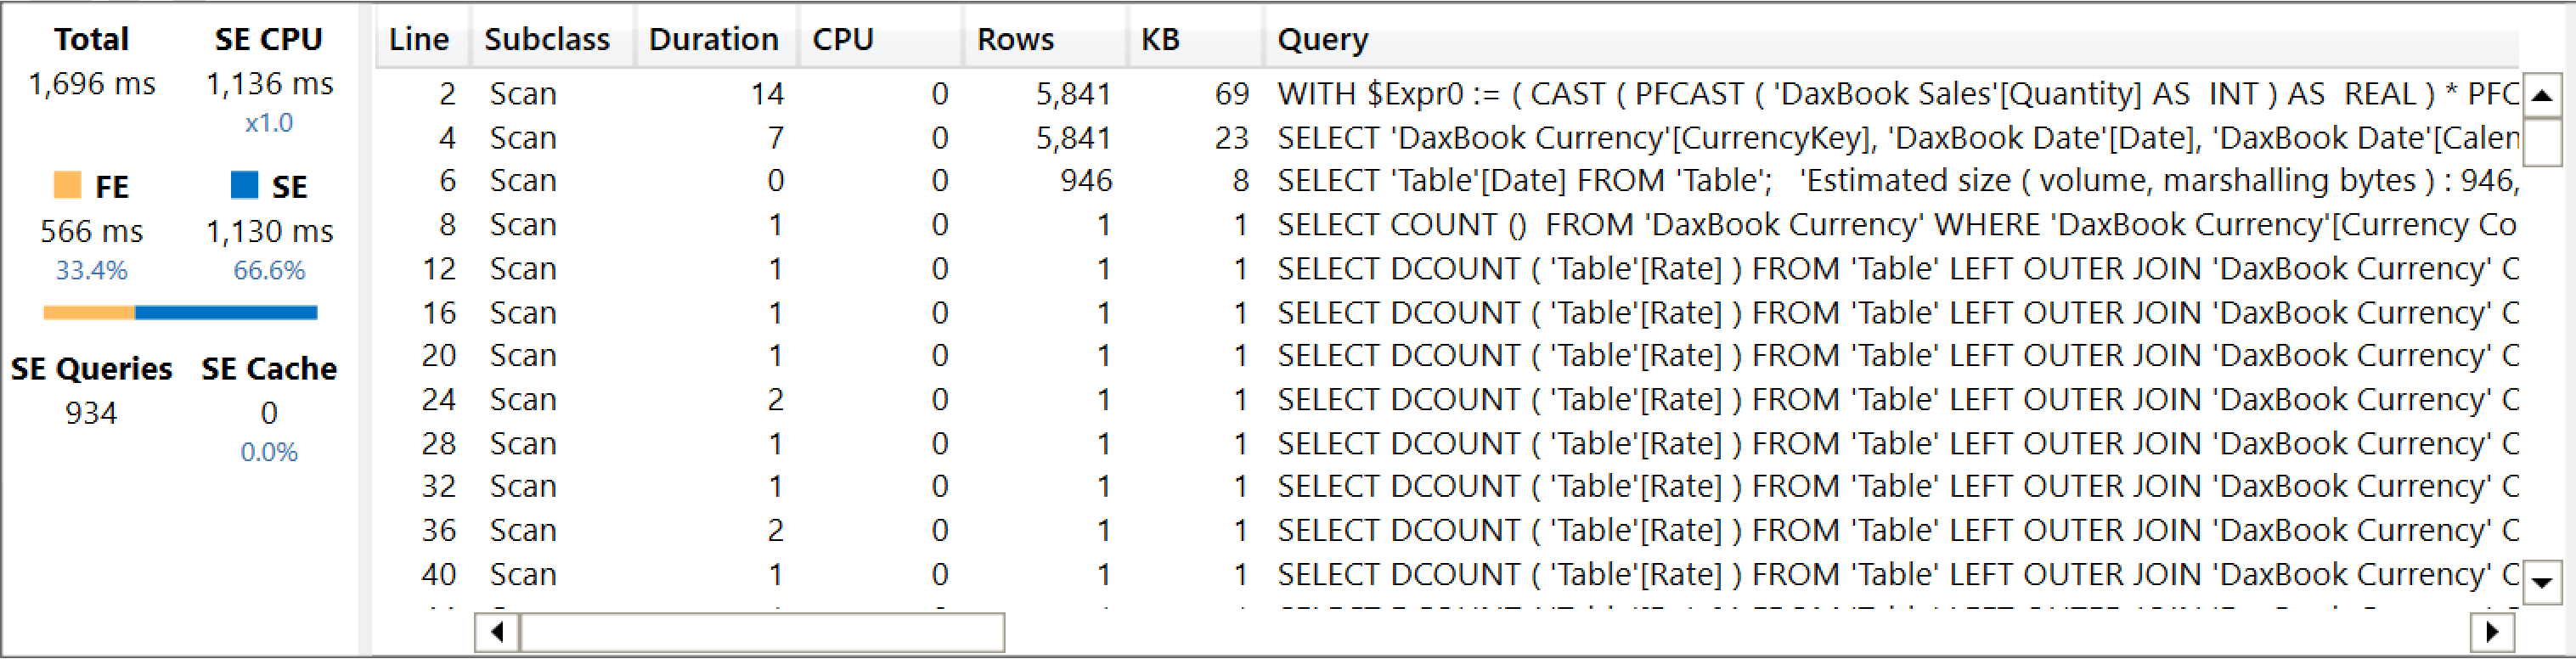Screen dimensions: 2576x659
Task: Click the orange FE legend square
Action: (67, 185)
